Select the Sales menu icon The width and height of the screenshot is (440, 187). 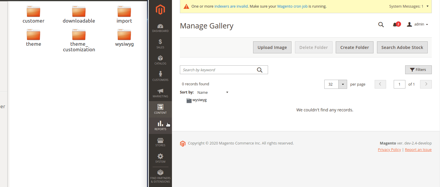(x=160, y=43)
